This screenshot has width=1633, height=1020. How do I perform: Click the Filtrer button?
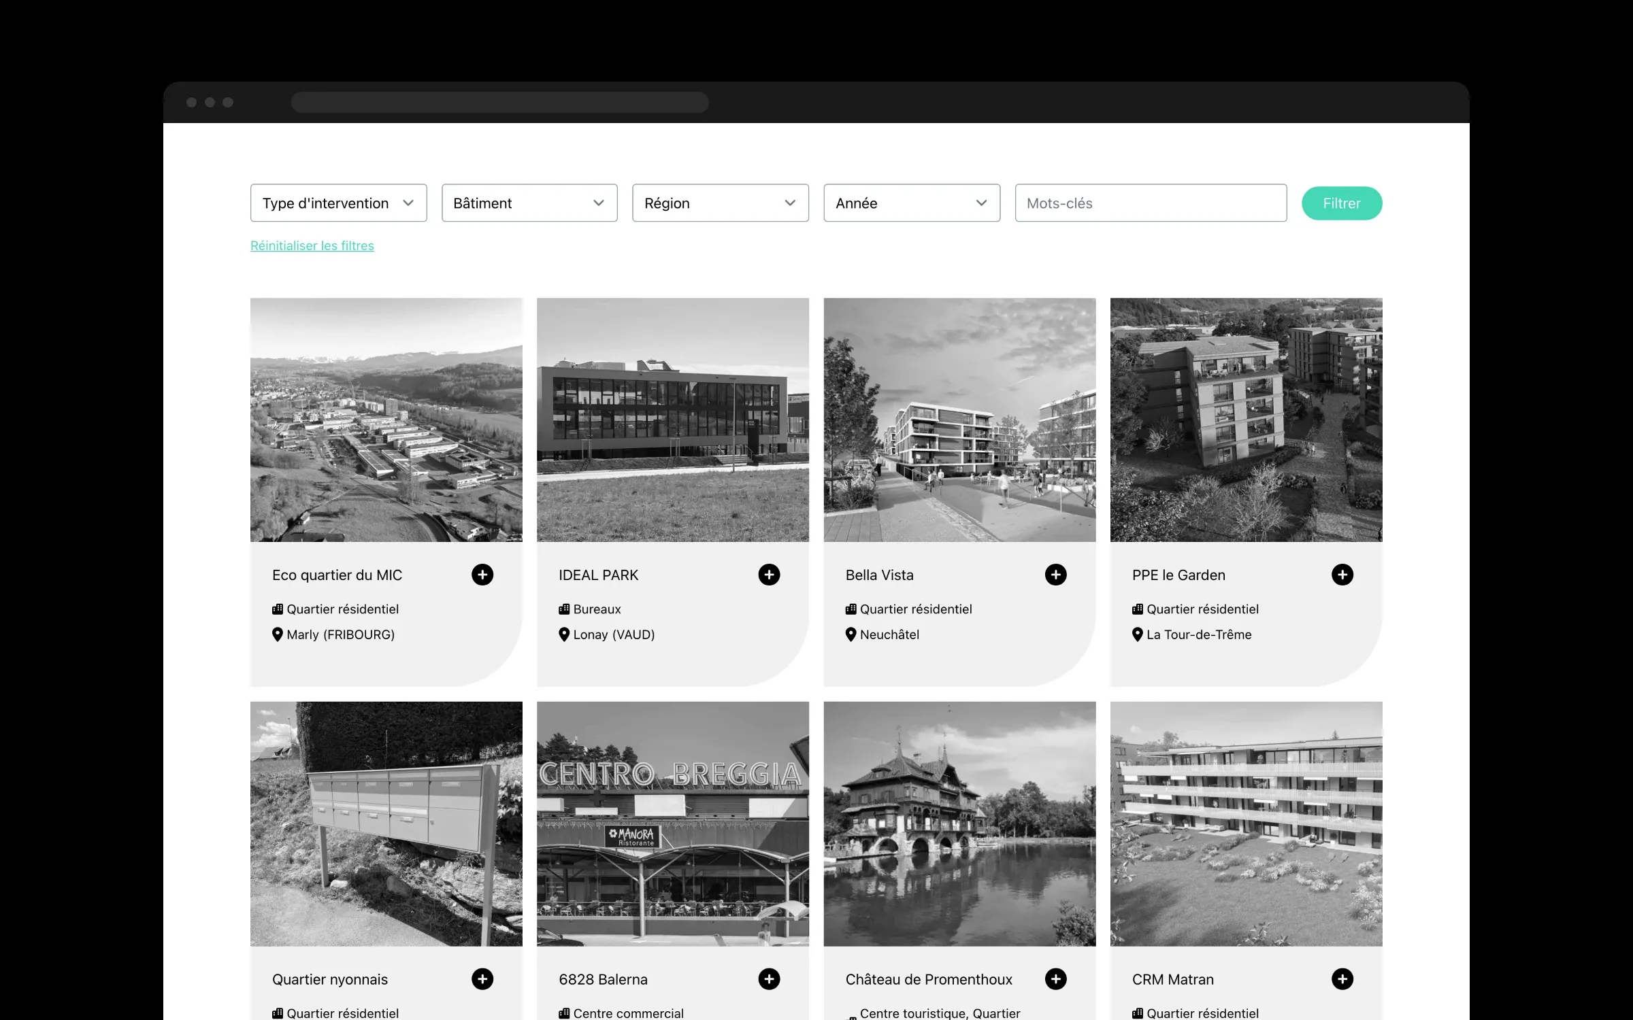point(1342,203)
